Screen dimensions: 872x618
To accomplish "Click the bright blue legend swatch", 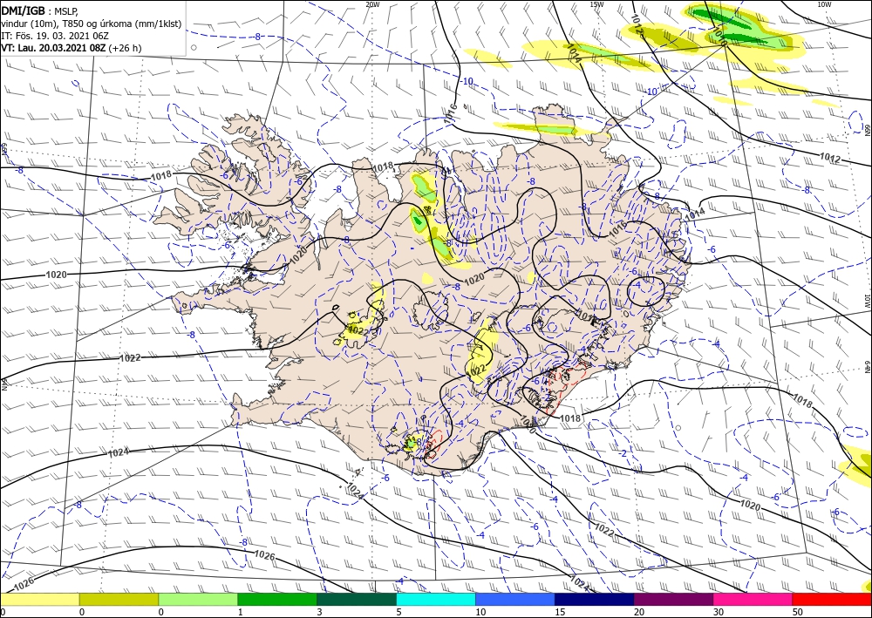I will click(x=515, y=599).
